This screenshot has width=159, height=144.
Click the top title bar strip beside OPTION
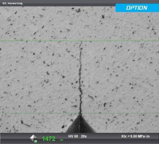(68, 3)
